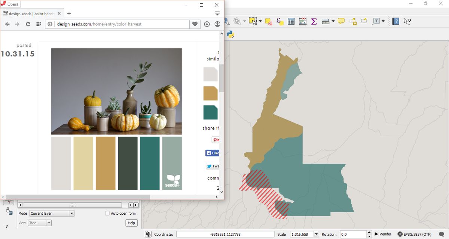Click the EPSG:3857 (OTF) CRS button
The image size is (449, 239).
coord(414,234)
